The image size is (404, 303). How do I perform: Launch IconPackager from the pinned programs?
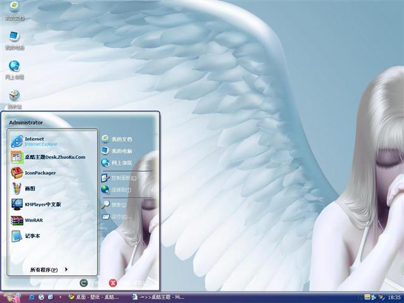[40, 173]
